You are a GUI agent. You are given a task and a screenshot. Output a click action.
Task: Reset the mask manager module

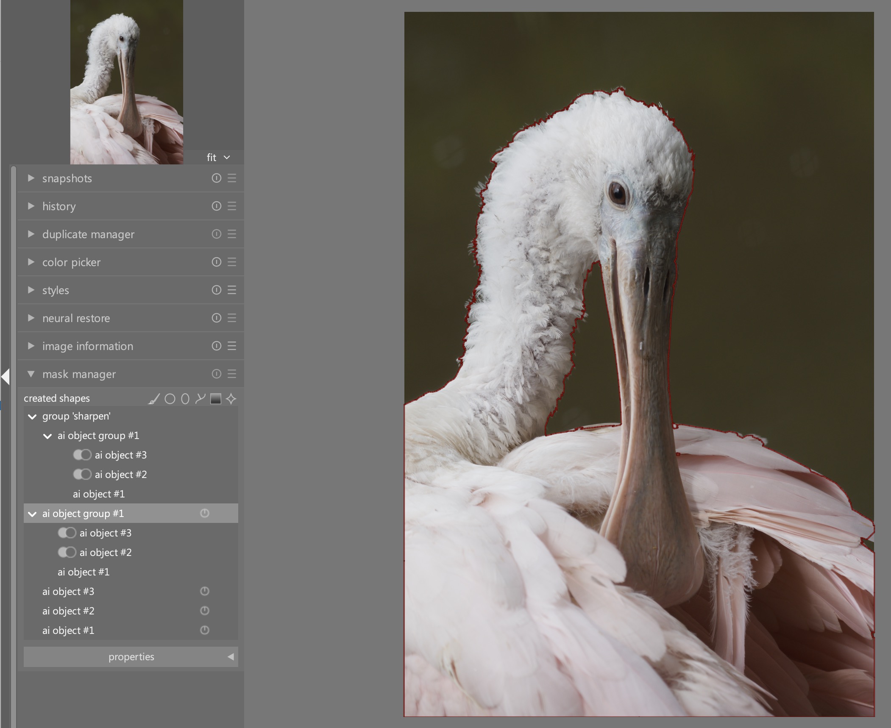217,374
